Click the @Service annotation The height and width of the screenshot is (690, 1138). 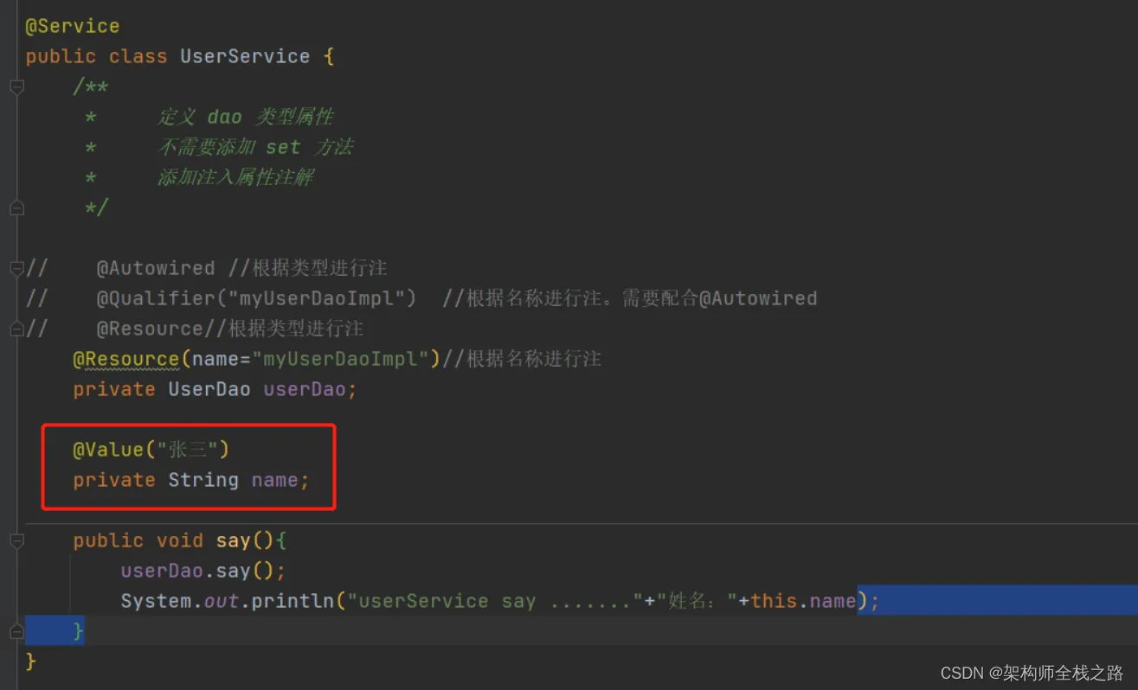[x=73, y=26]
